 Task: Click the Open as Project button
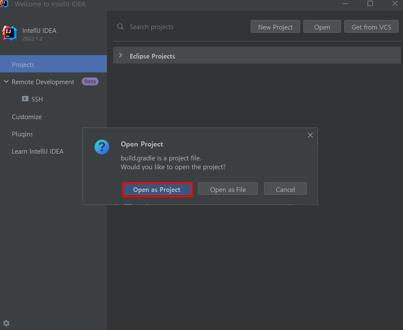[x=157, y=189]
